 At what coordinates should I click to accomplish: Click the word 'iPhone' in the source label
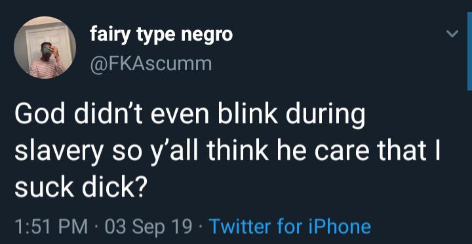pyautogui.click(x=340, y=227)
